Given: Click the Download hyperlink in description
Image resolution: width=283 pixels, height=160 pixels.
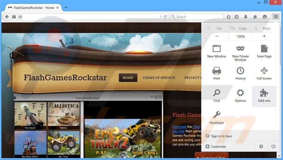Looking at the screenshot, I should pos(179,127).
